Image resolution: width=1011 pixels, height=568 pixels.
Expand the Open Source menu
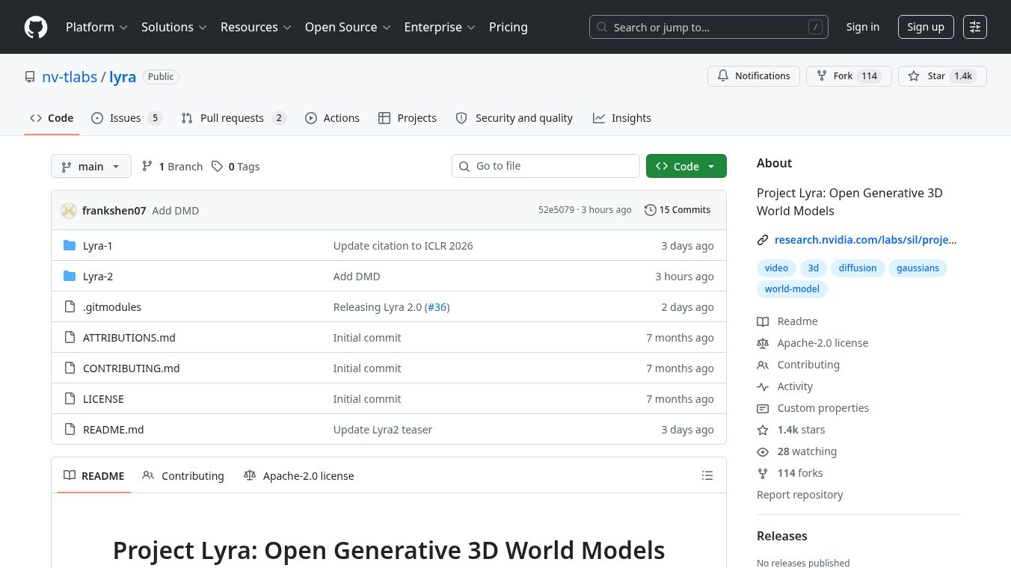click(347, 27)
